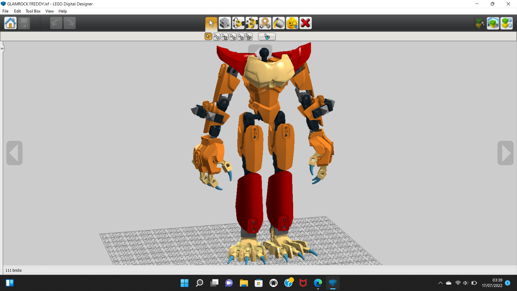
Task: Open the Windows Start menu
Action: point(185,283)
